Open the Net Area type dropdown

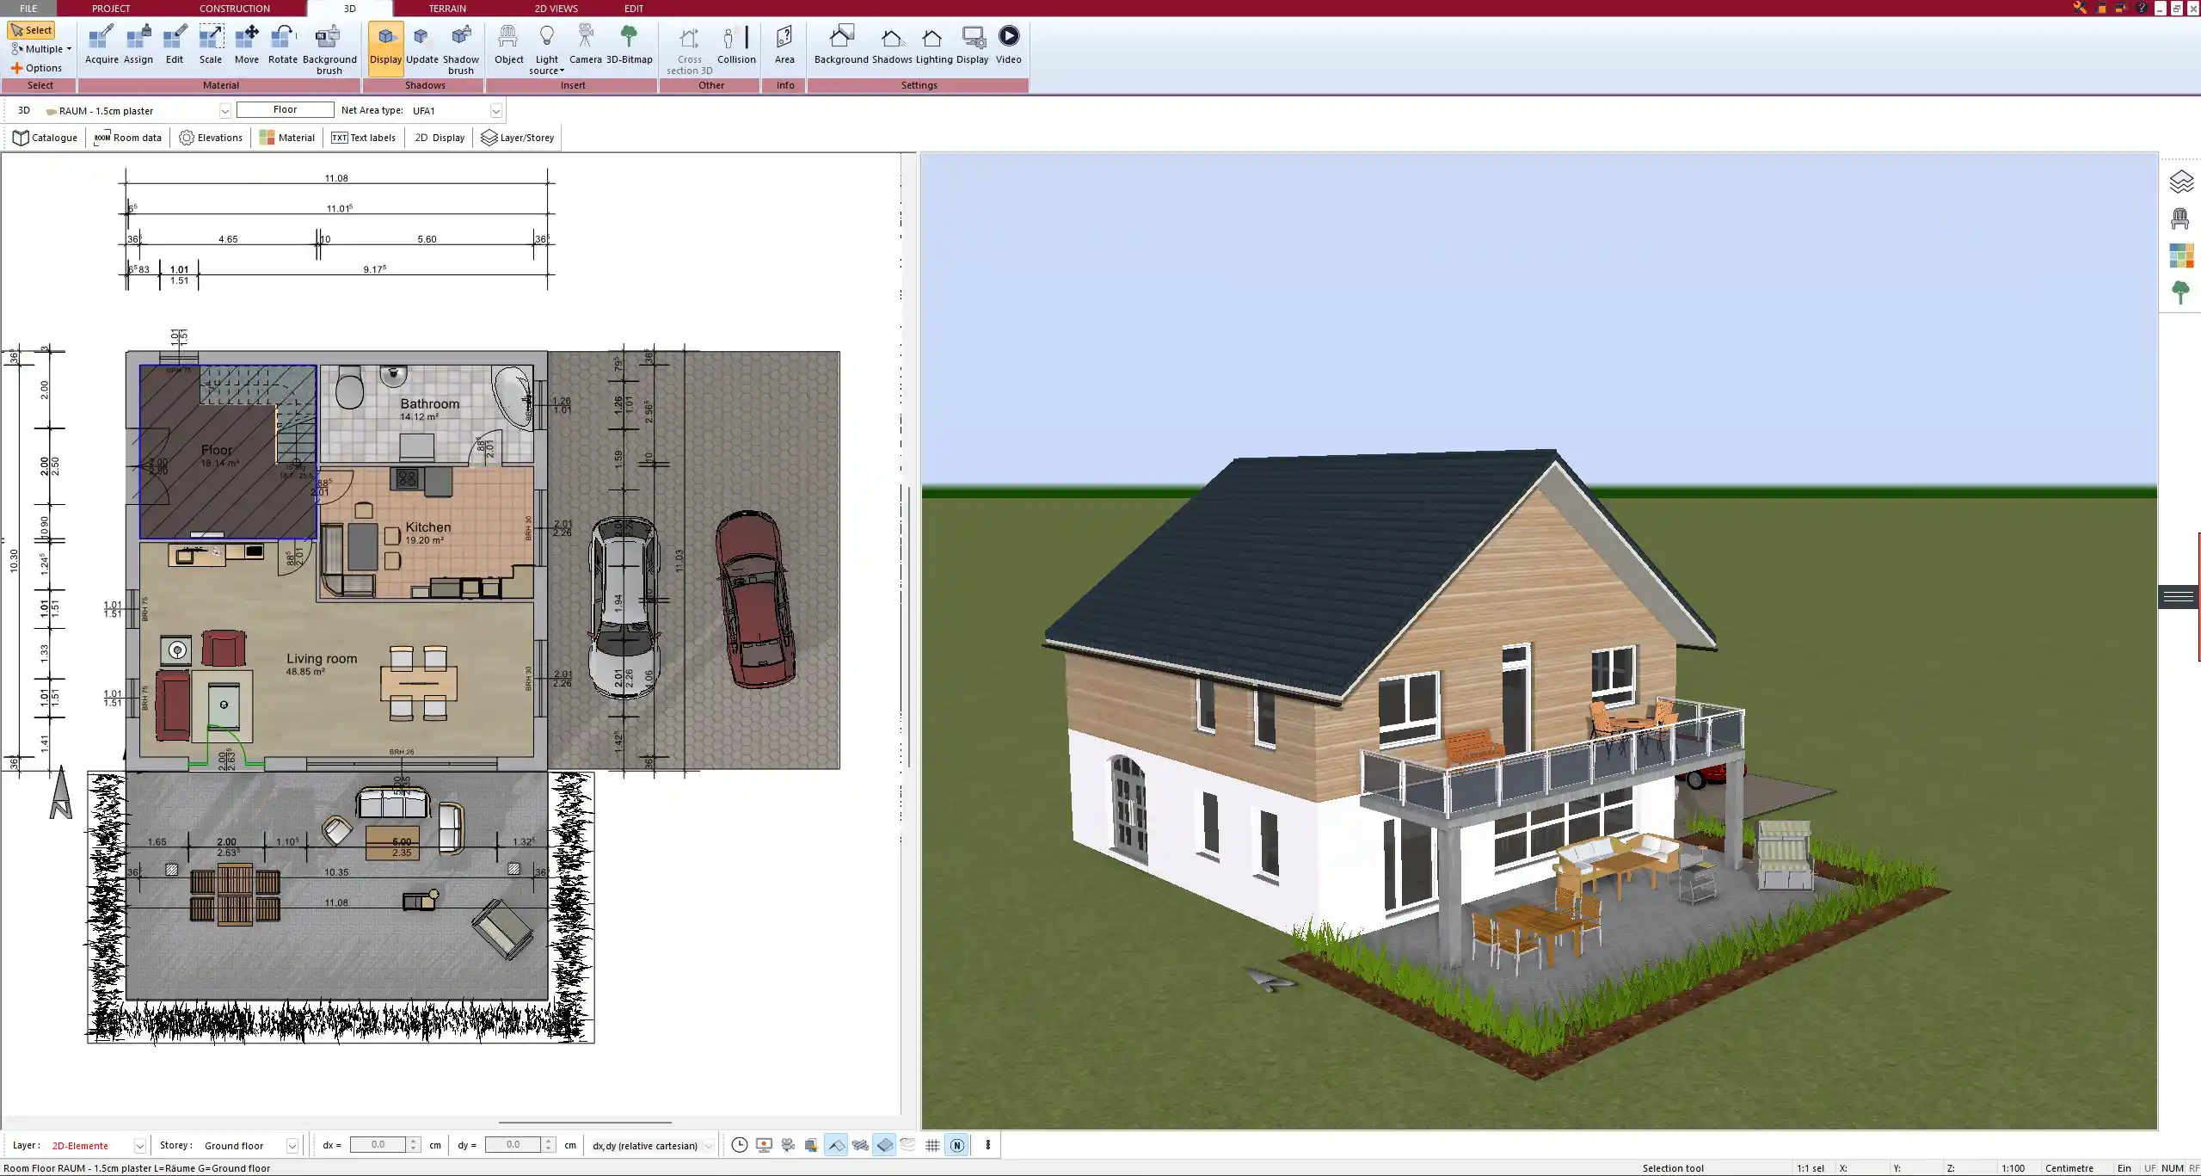tap(495, 111)
